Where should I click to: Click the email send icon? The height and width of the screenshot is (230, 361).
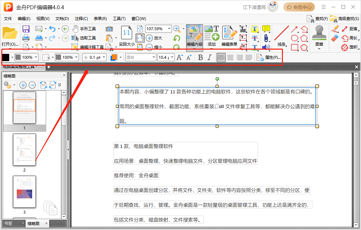click(39, 29)
